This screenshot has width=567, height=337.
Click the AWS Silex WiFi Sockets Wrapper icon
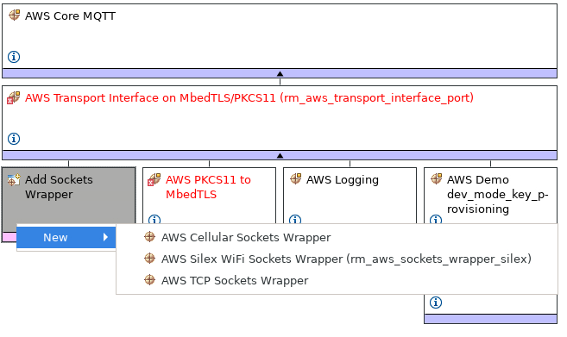tap(149, 259)
